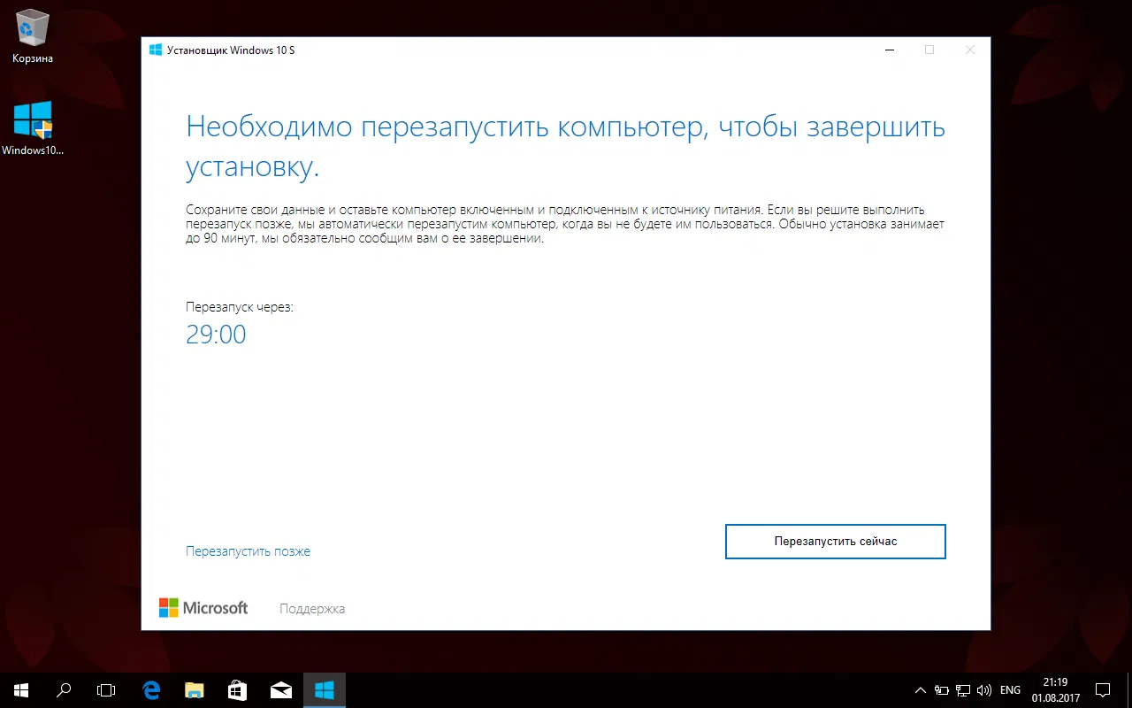
Task: Switch input language via ENG indicator
Action: coord(1010,690)
